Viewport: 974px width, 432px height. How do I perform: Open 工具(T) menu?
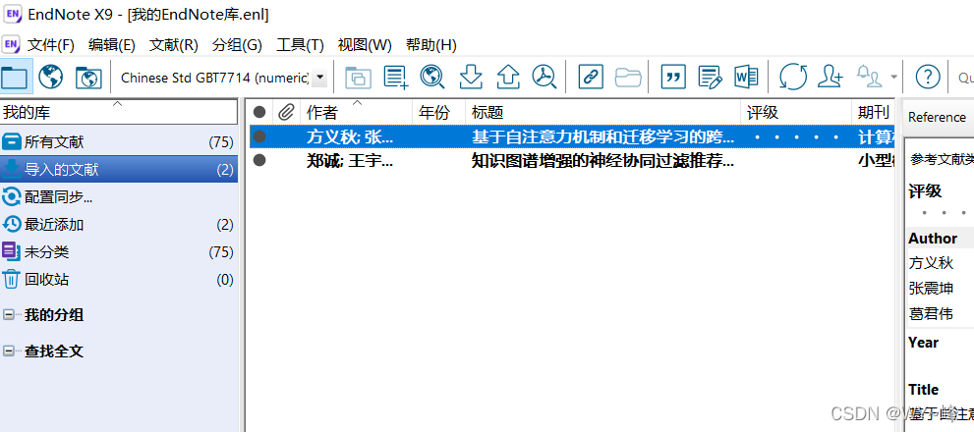point(300,45)
